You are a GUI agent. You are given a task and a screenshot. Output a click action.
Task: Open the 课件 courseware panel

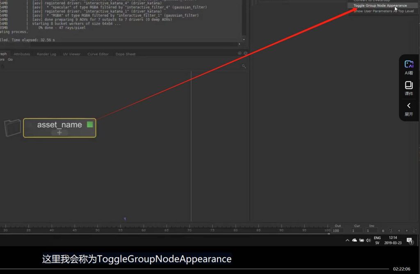pos(409,88)
